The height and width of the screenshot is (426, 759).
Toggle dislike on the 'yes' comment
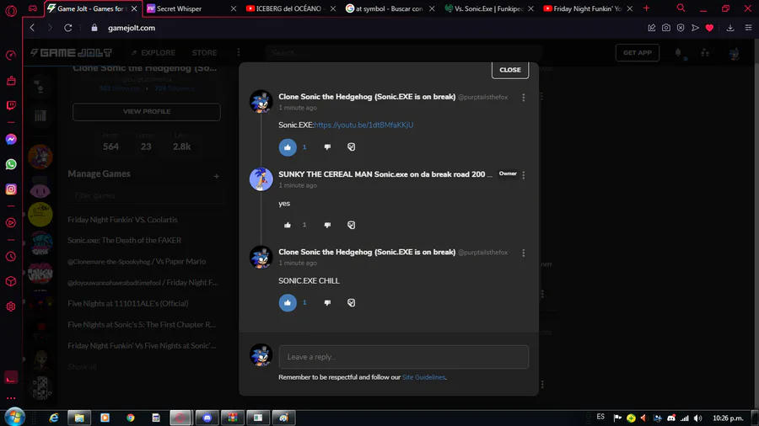[x=328, y=225]
